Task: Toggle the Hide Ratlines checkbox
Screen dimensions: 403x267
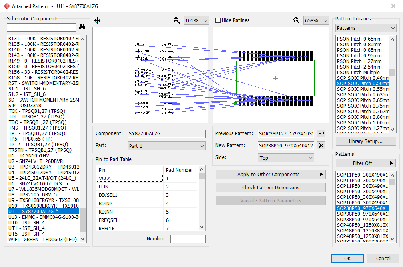Action: point(218,20)
